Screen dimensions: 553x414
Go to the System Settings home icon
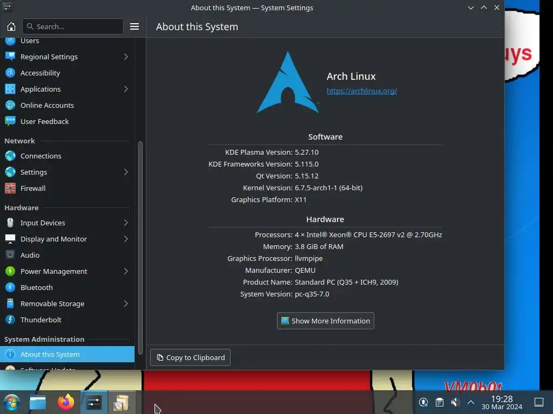11,26
